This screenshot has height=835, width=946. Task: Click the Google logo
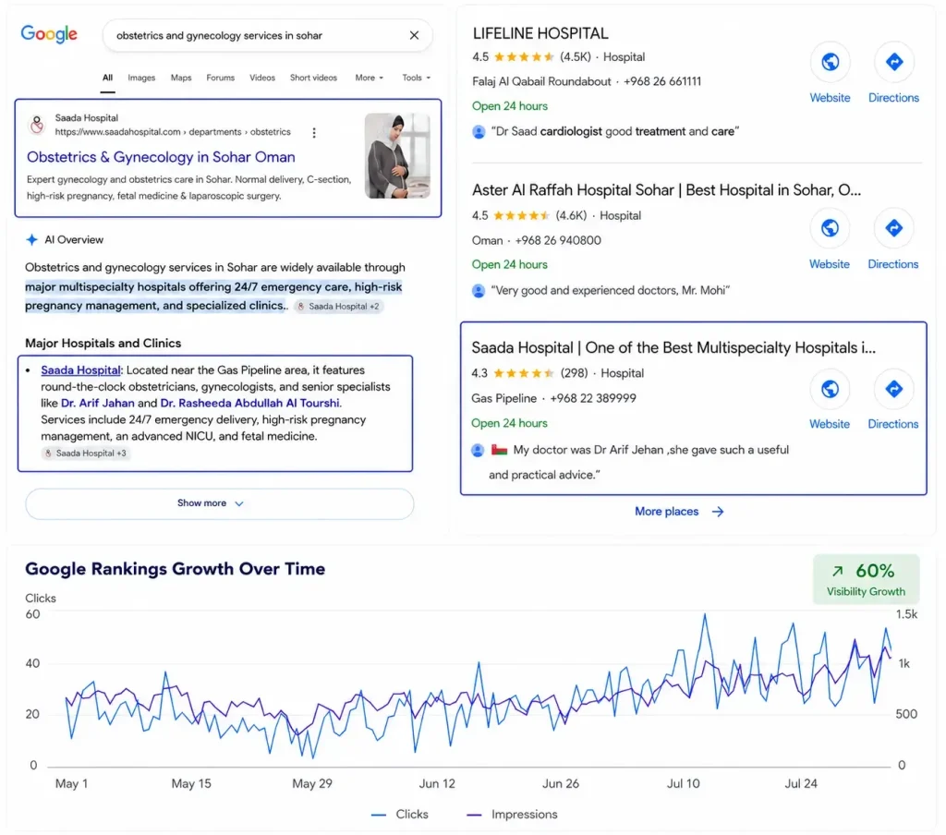click(49, 34)
